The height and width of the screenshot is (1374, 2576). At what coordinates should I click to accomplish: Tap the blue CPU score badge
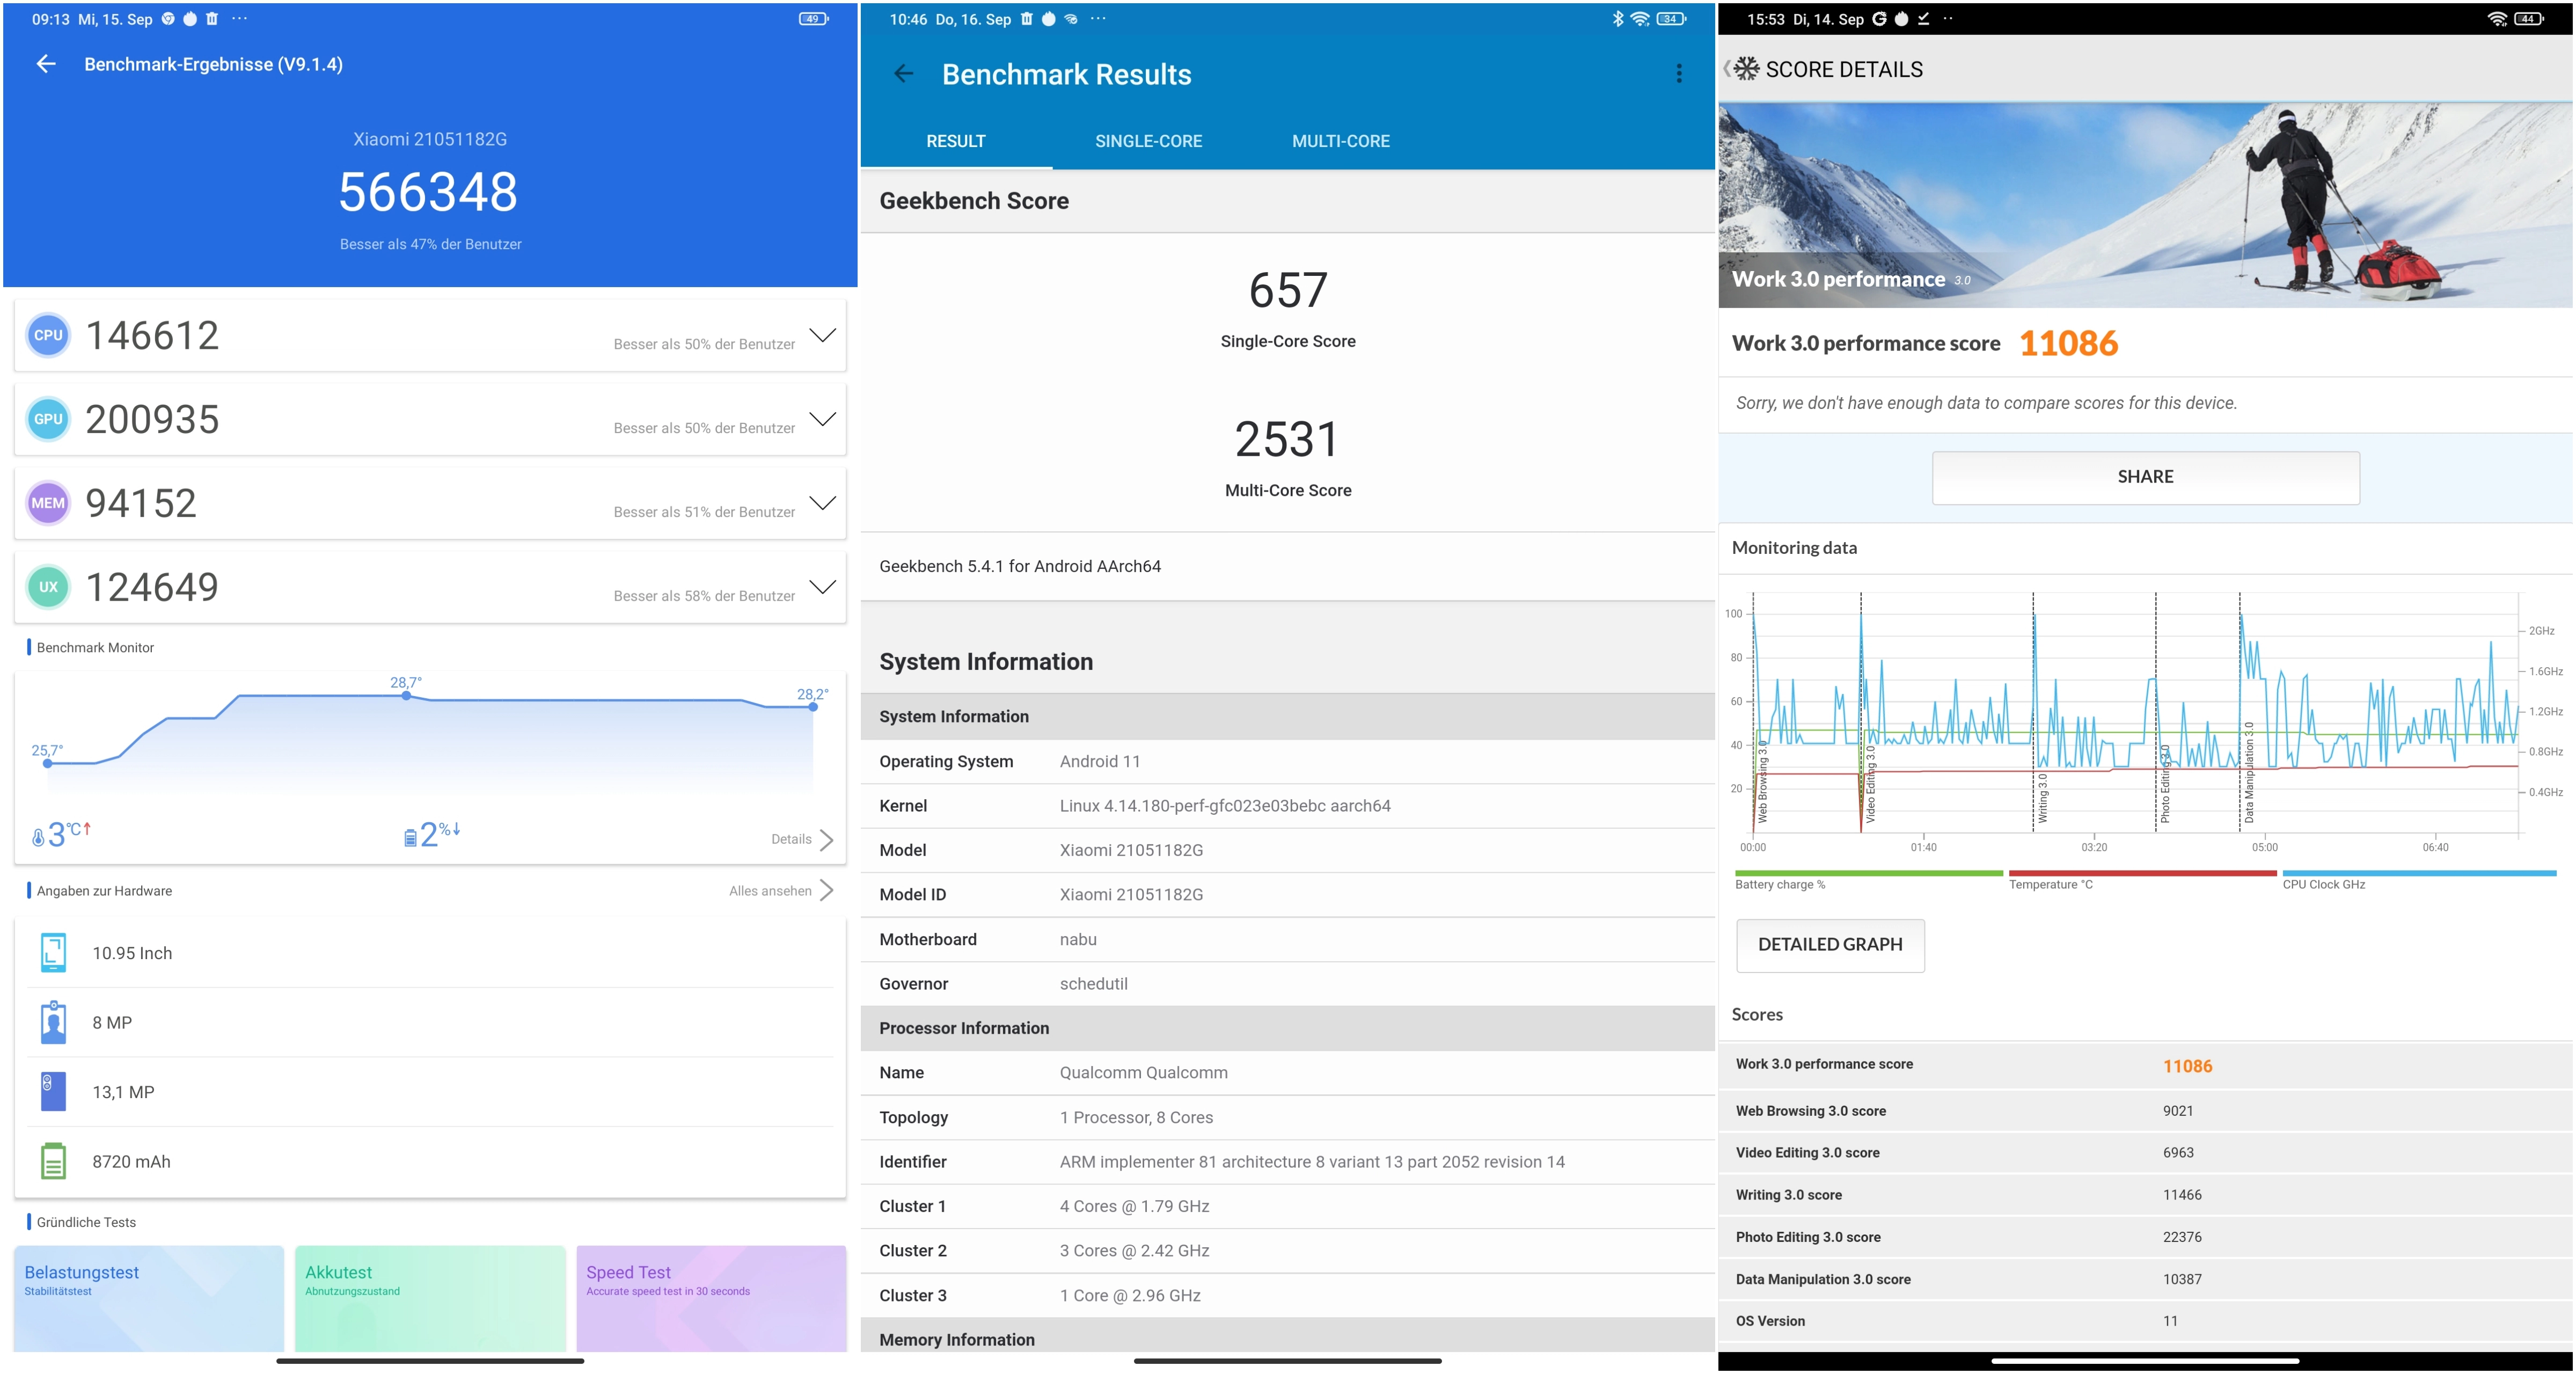pos(48,336)
